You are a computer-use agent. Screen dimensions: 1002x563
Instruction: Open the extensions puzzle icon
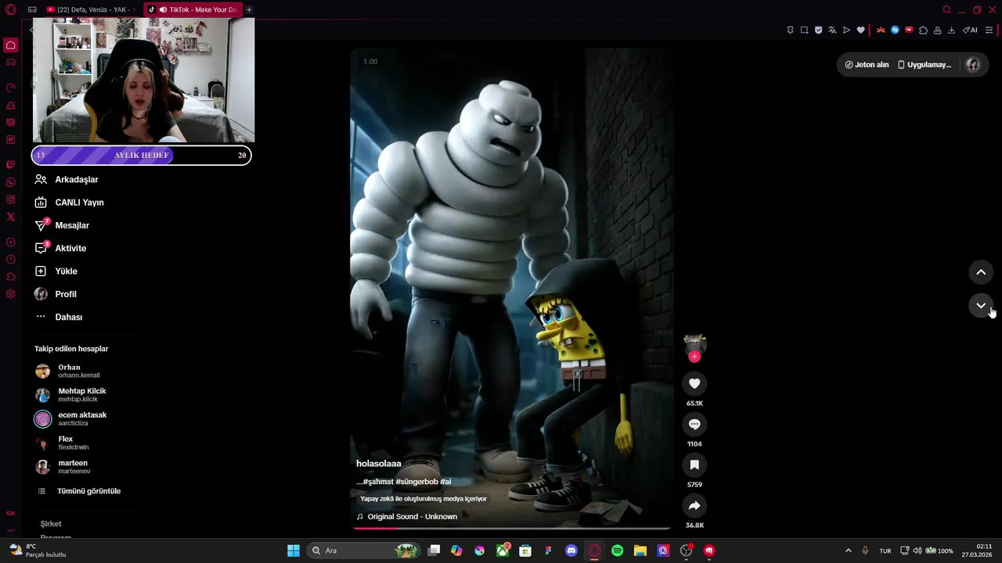[923, 30]
